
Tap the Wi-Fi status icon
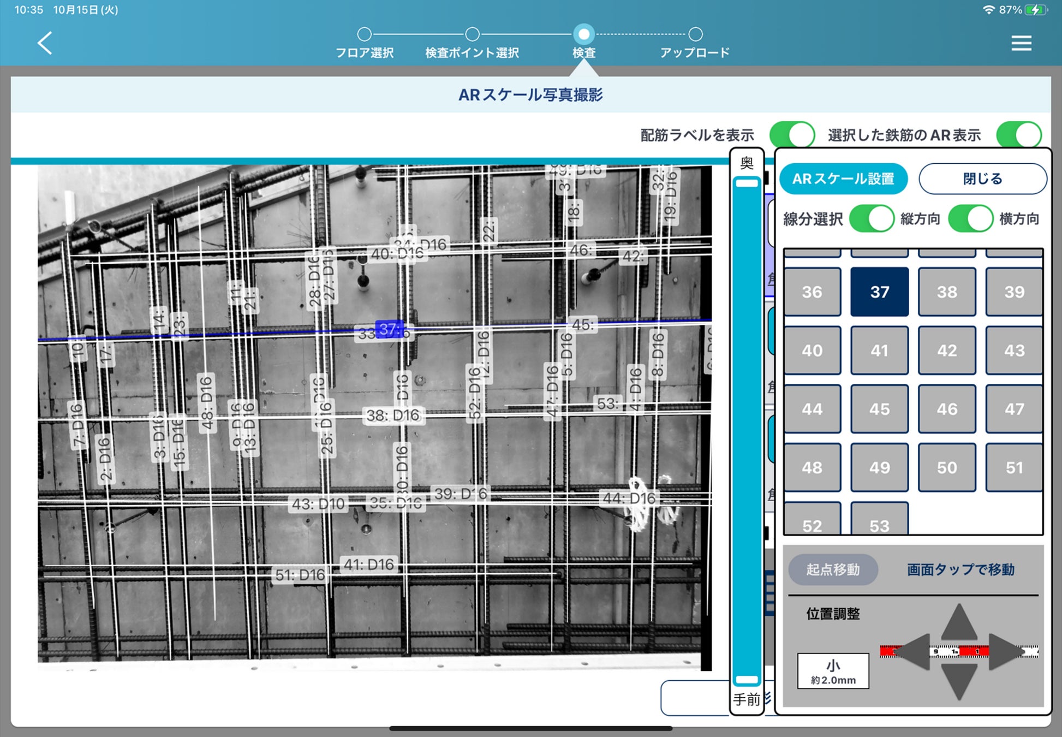pyautogui.click(x=988, y=10)
